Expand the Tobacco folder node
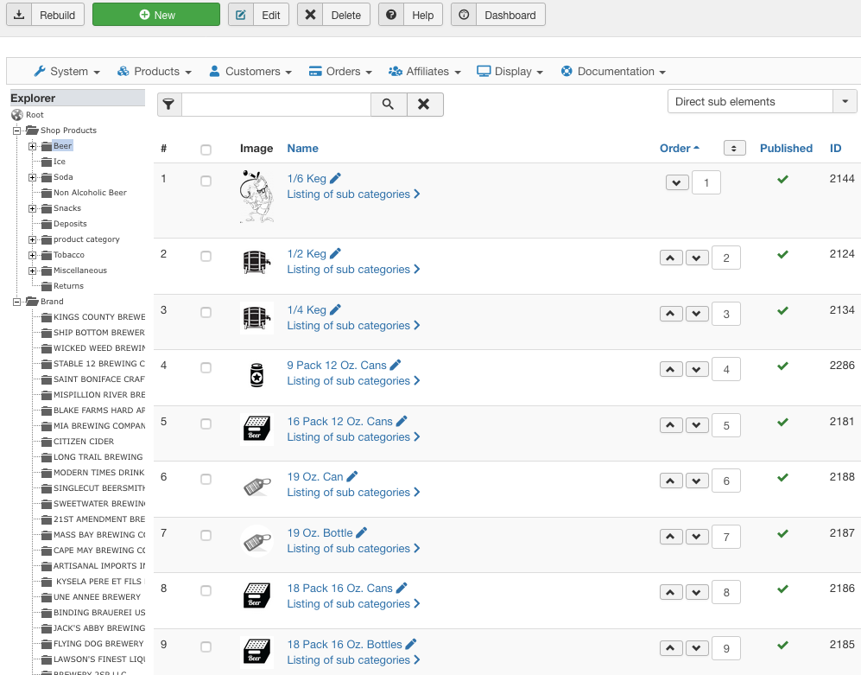Screen dimensions: 861x675 [x=33, y=256]
